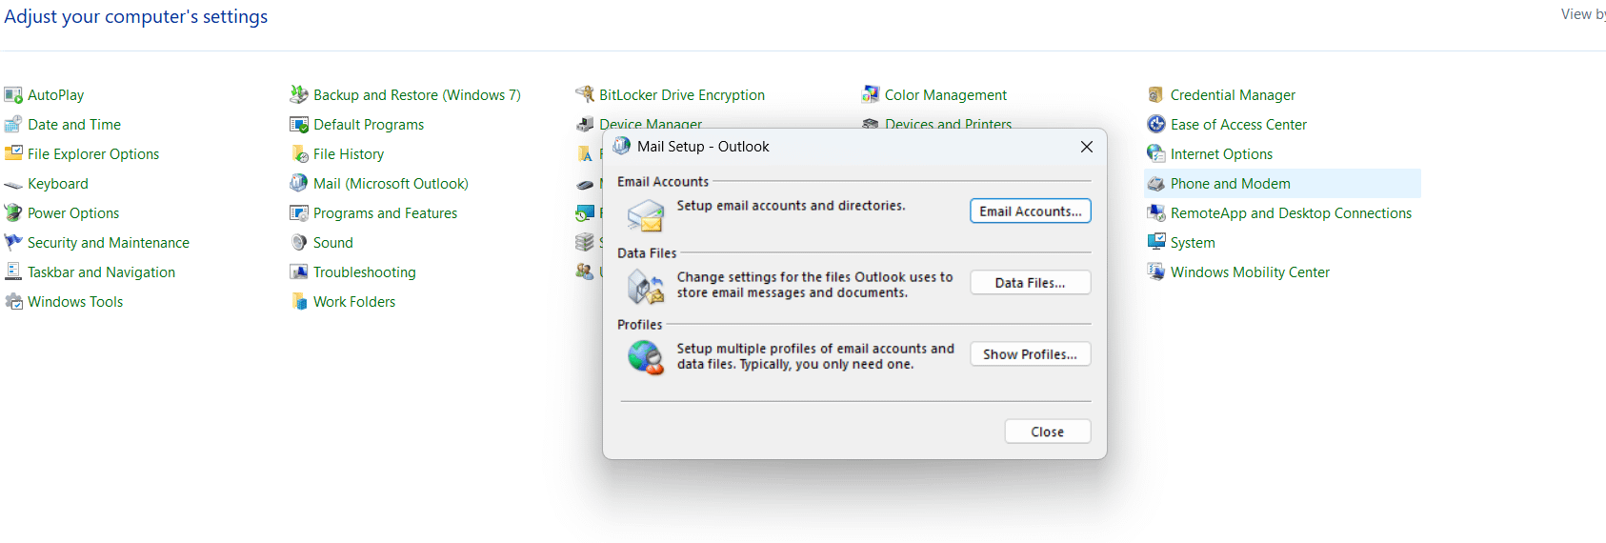Image resolution: width=1606 pixels, height=543 pixels.
Task: Open Programs and Features link
Action: point(385,213)
